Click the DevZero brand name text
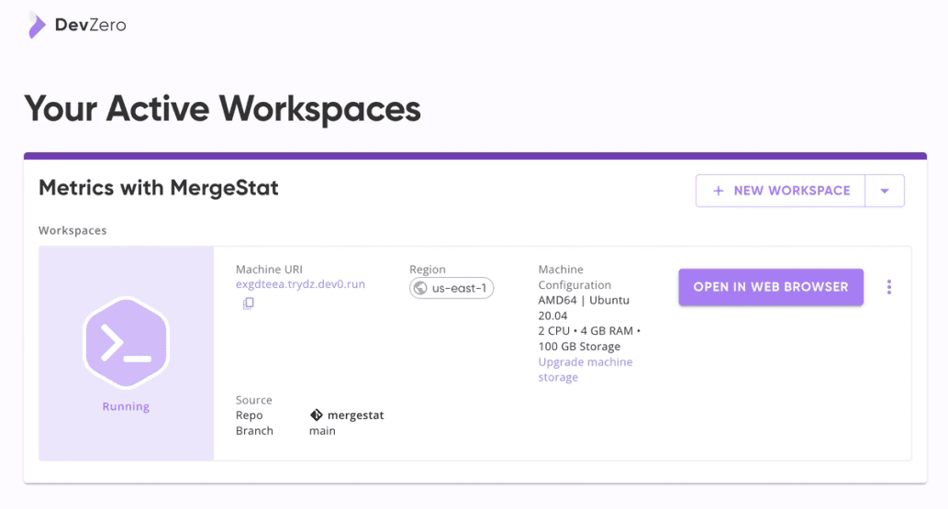 point(91,25)
